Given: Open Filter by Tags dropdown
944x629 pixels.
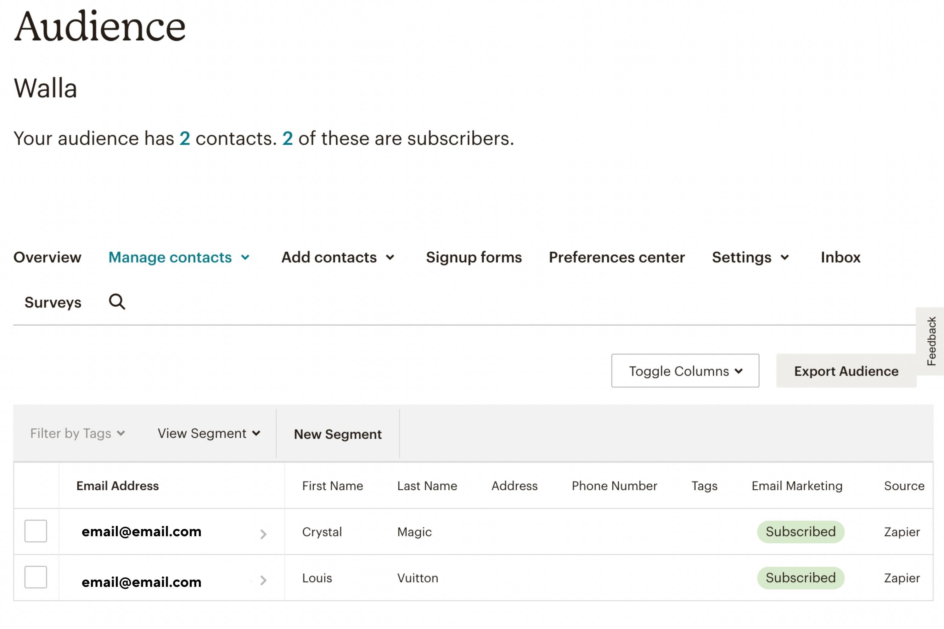Looking at the screenshot, I should (77, 434).
